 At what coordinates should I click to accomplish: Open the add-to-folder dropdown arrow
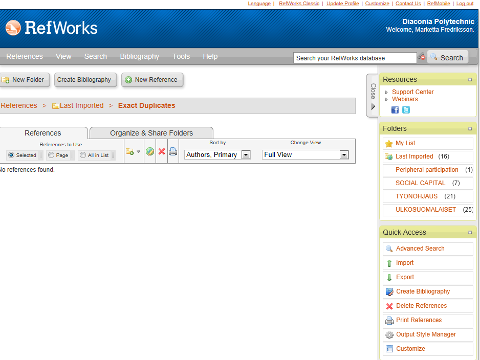tap(138, 151)
